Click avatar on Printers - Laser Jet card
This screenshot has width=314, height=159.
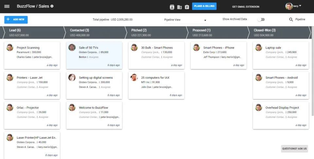pyautogui.click(x=10, y=77)
